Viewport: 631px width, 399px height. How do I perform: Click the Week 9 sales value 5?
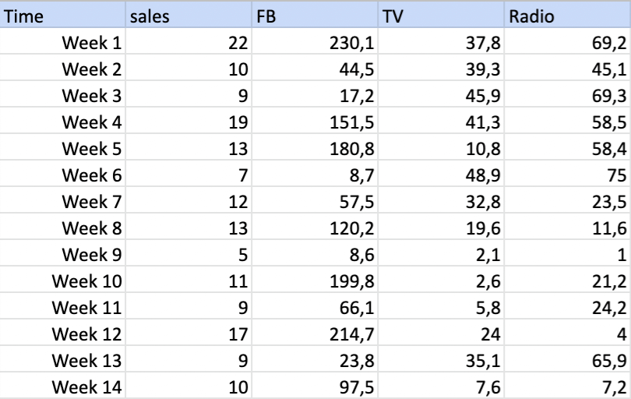pos(189,253)
